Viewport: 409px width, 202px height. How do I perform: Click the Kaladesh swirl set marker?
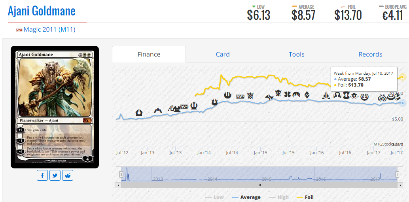tap(364, 97)
